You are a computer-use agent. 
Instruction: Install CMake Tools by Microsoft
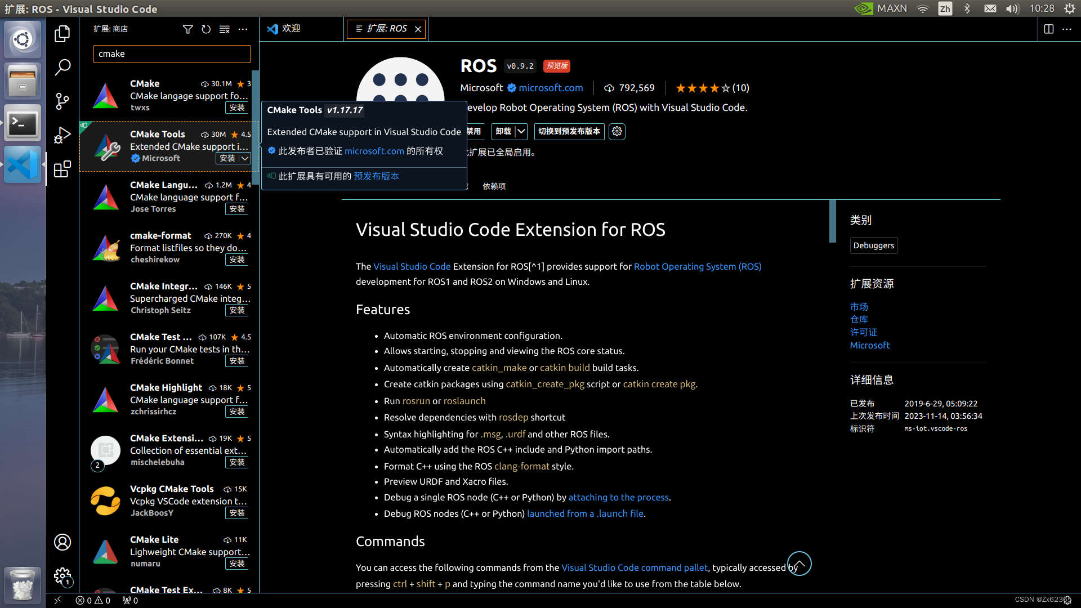coord(227,159)
